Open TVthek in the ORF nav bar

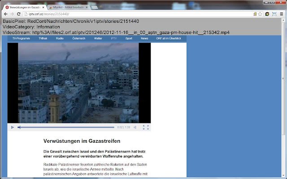(43, 38)
